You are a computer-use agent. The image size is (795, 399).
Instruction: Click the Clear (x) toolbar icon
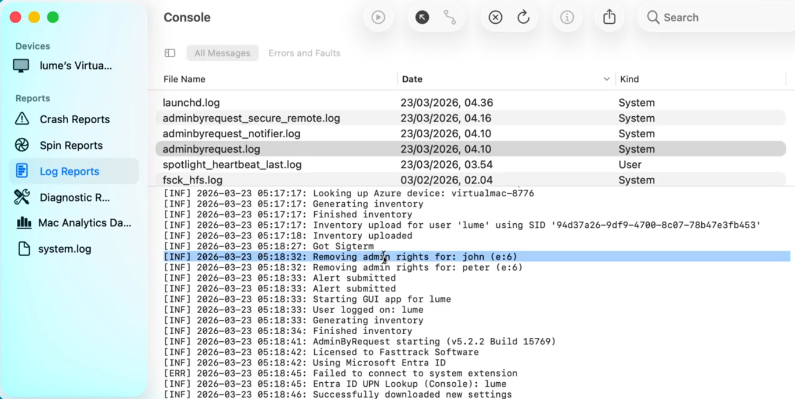[495, 18]
